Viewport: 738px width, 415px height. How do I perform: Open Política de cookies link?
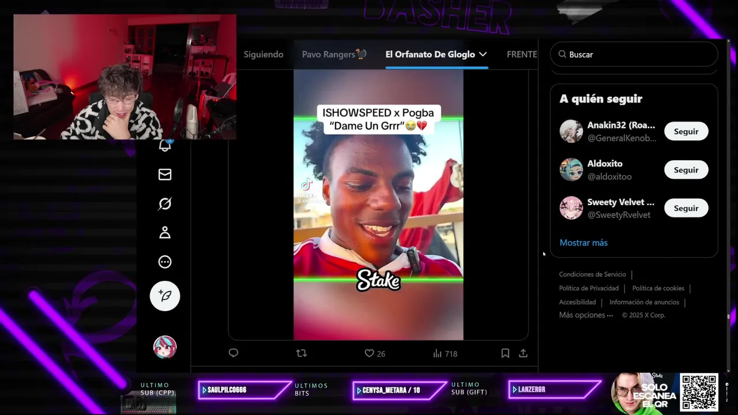pyautogui.click(x=658, y=288)
